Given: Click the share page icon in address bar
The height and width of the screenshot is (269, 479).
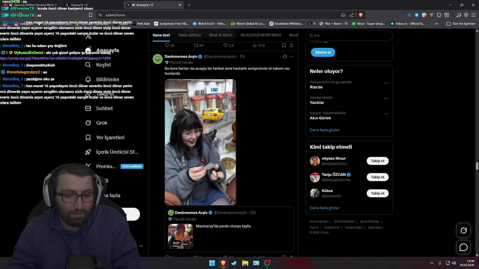Looking at the screenshot, I should (352, 15).
